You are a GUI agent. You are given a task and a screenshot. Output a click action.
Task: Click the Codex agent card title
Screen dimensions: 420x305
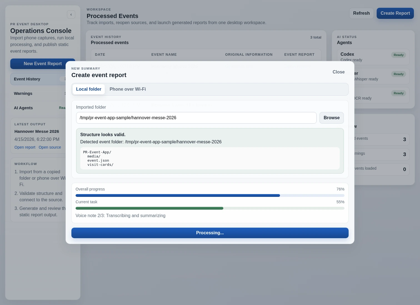(347, 54)
